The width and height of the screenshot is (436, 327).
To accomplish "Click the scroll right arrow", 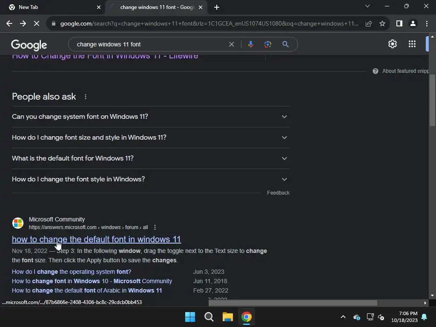I will tap(425, 303).
